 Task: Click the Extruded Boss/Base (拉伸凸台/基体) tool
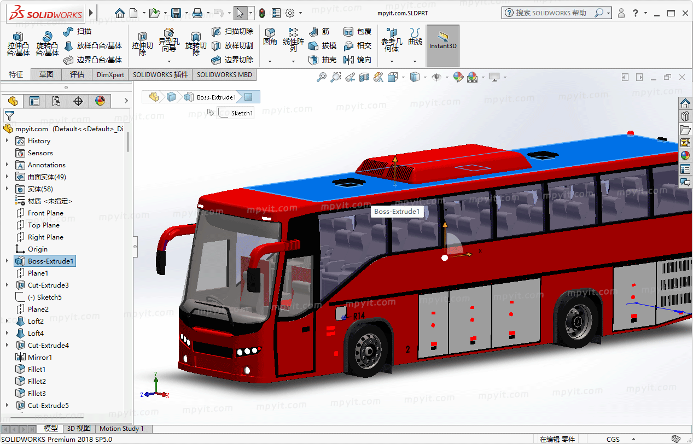pos(18,43)
